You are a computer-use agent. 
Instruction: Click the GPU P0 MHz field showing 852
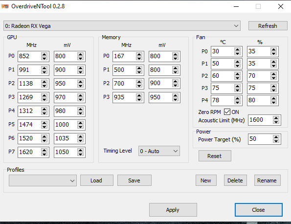click(x=29, y=56)
